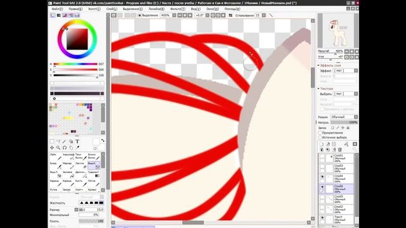Select the Eyedropper color picker tool
Screen dimensions: 406x228
pyautogui.click(x=77, y=148)
